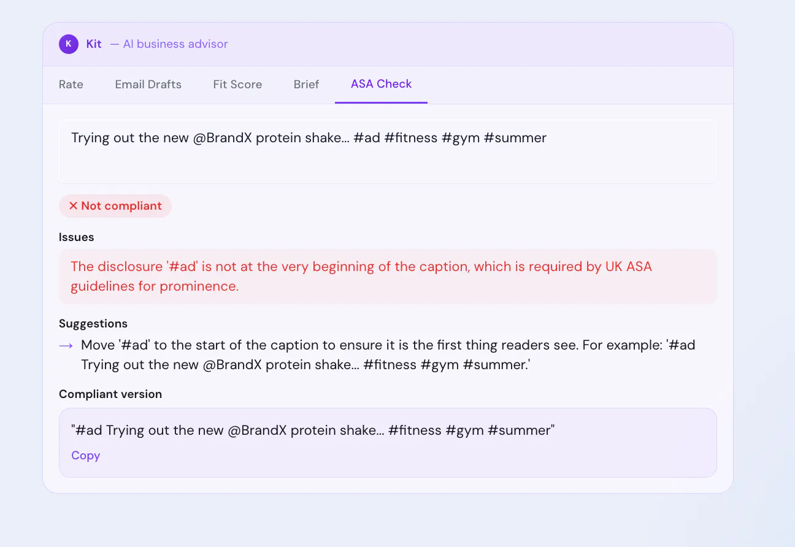Click Copy under the compliant version

[85, 456]
